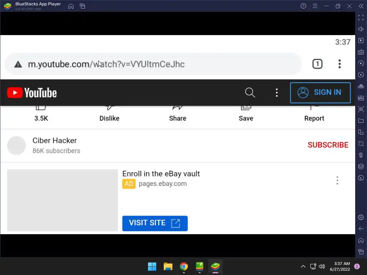This screenshot has height=275, width=367.
Task: Open the Chrome three-dot menu
Action: pyautogui.click(x=340, y=64)
